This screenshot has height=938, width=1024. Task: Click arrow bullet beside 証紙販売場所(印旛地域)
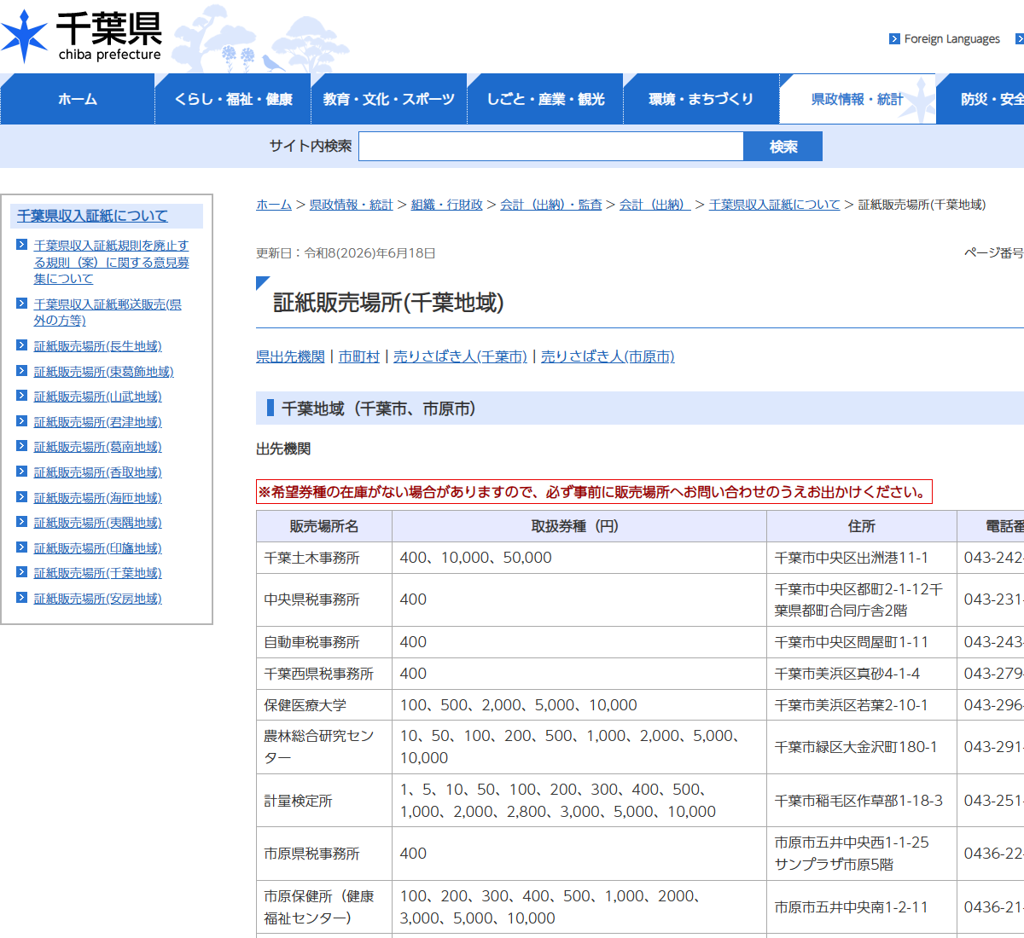22,547
